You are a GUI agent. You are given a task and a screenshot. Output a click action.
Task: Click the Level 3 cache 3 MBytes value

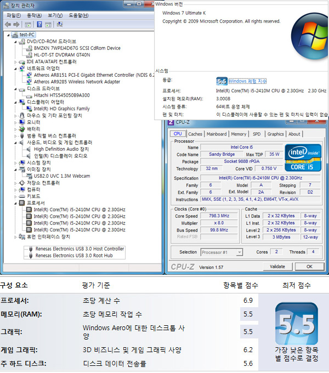pos(281,237)
